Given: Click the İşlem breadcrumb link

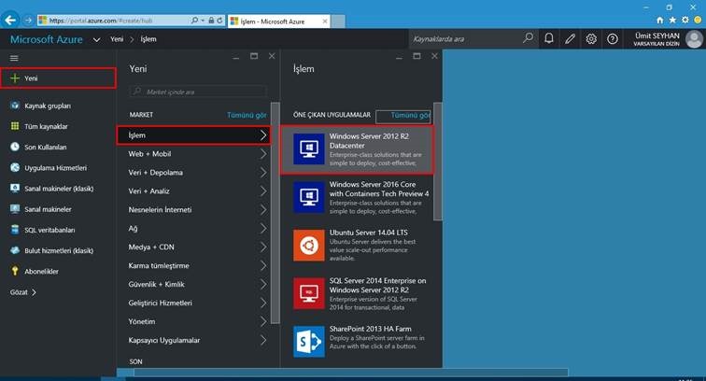Looking at the screenshot, I should point(148,39).
